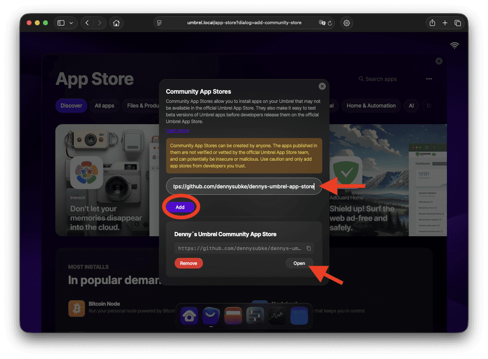
Task: Click the search apps magnifier icon
Action: pyautogui.click(x=361, y=79)
